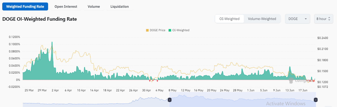Click the DOGE OI-Weighted Funding Rate heading

(40, 19)
